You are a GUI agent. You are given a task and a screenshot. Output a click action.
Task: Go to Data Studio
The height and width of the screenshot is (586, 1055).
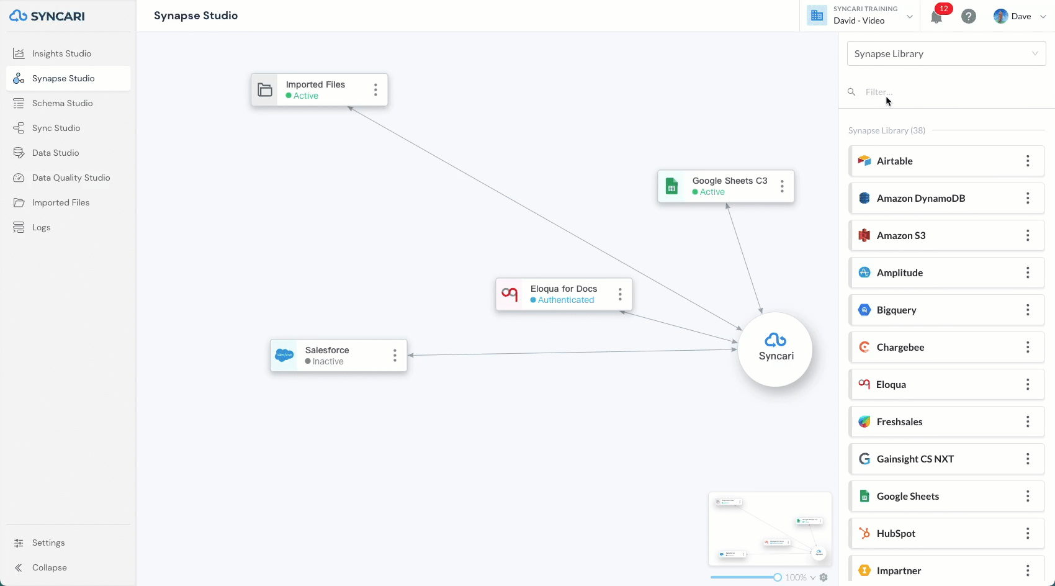pyautogui.click(x=68, y=153)
